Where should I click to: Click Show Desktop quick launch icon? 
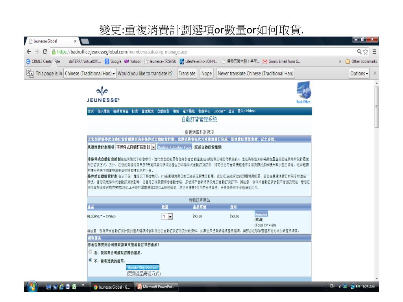[x=48, y=287]
